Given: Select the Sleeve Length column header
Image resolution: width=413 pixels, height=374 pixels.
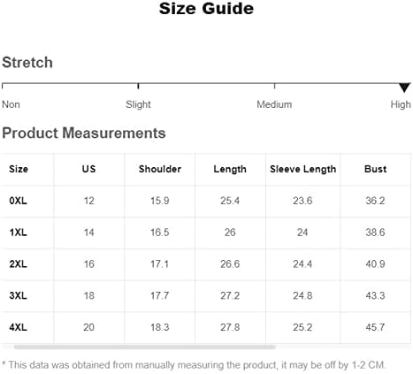Looking at the screenshot, I should [x=303, y=169].
